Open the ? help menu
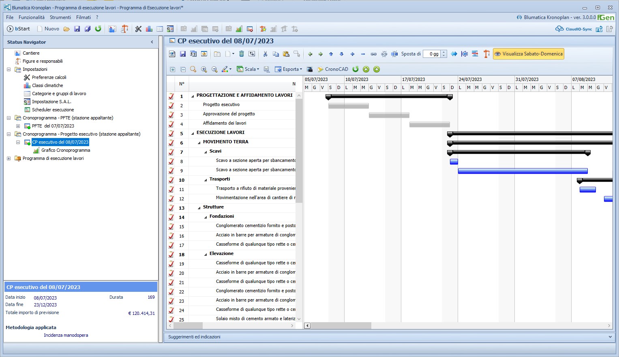 [x=97, y=17]
